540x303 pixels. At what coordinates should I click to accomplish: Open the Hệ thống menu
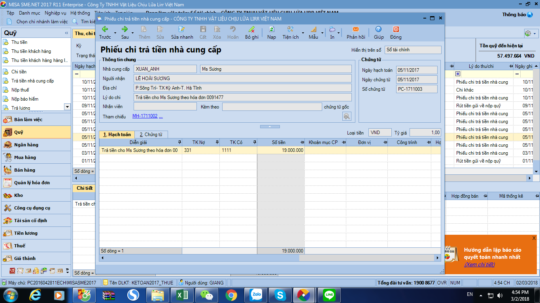coord(80,13)
